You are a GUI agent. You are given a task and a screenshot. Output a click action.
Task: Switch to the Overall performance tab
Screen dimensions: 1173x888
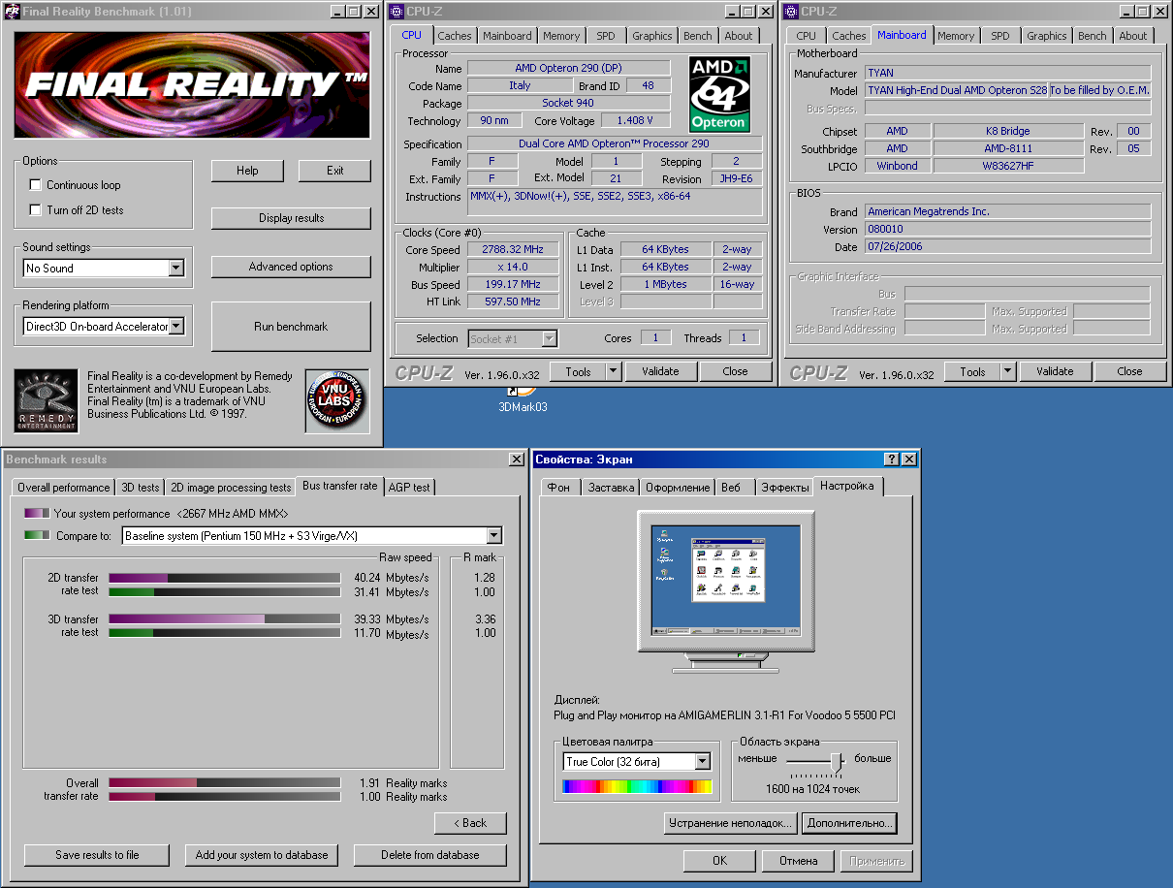[64, 488]
